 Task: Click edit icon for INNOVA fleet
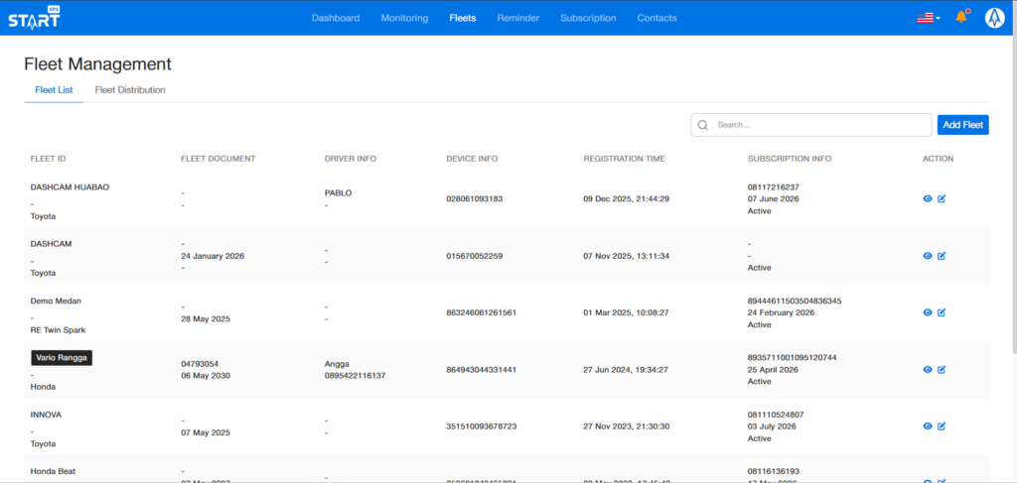pyautogui.click(x=942, y=426)
